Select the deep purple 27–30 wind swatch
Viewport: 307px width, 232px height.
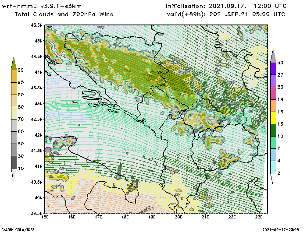click(x=273, y=69)
